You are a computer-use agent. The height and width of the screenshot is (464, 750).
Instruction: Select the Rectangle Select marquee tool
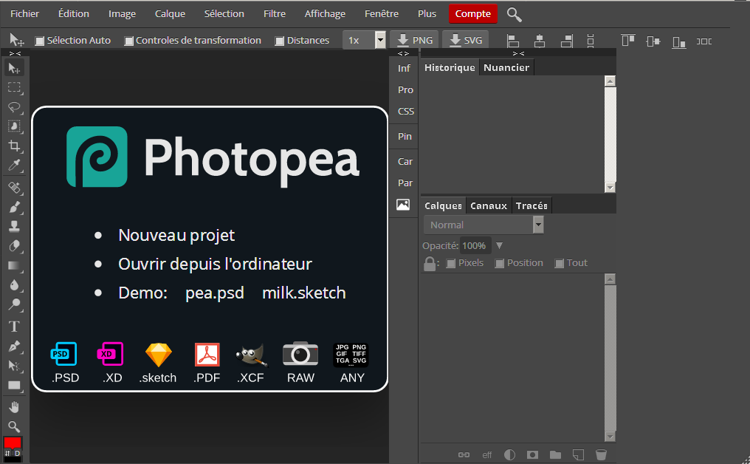click(x=14, y=88)
